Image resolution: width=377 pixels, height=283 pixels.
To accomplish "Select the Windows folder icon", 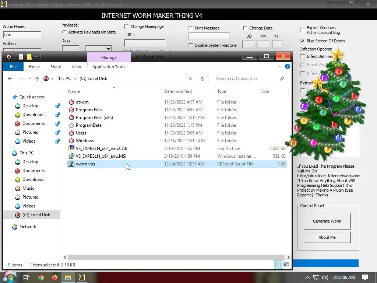I will (x=71, y=140).
